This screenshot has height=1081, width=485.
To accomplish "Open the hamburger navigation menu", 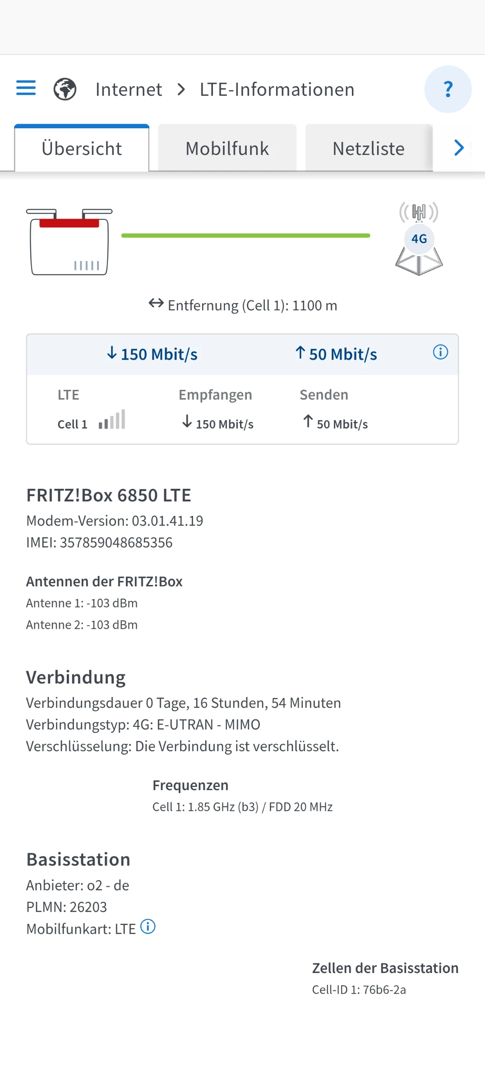I will click(26, 88).
